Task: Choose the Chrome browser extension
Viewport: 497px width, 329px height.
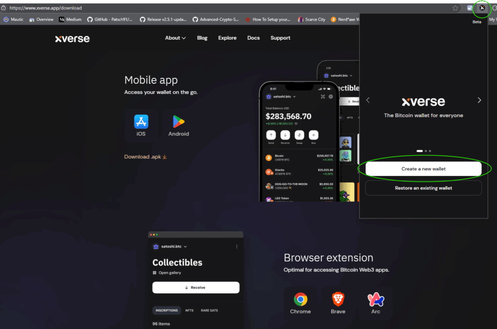Action: pyautogui.click(x=300, y=303)
